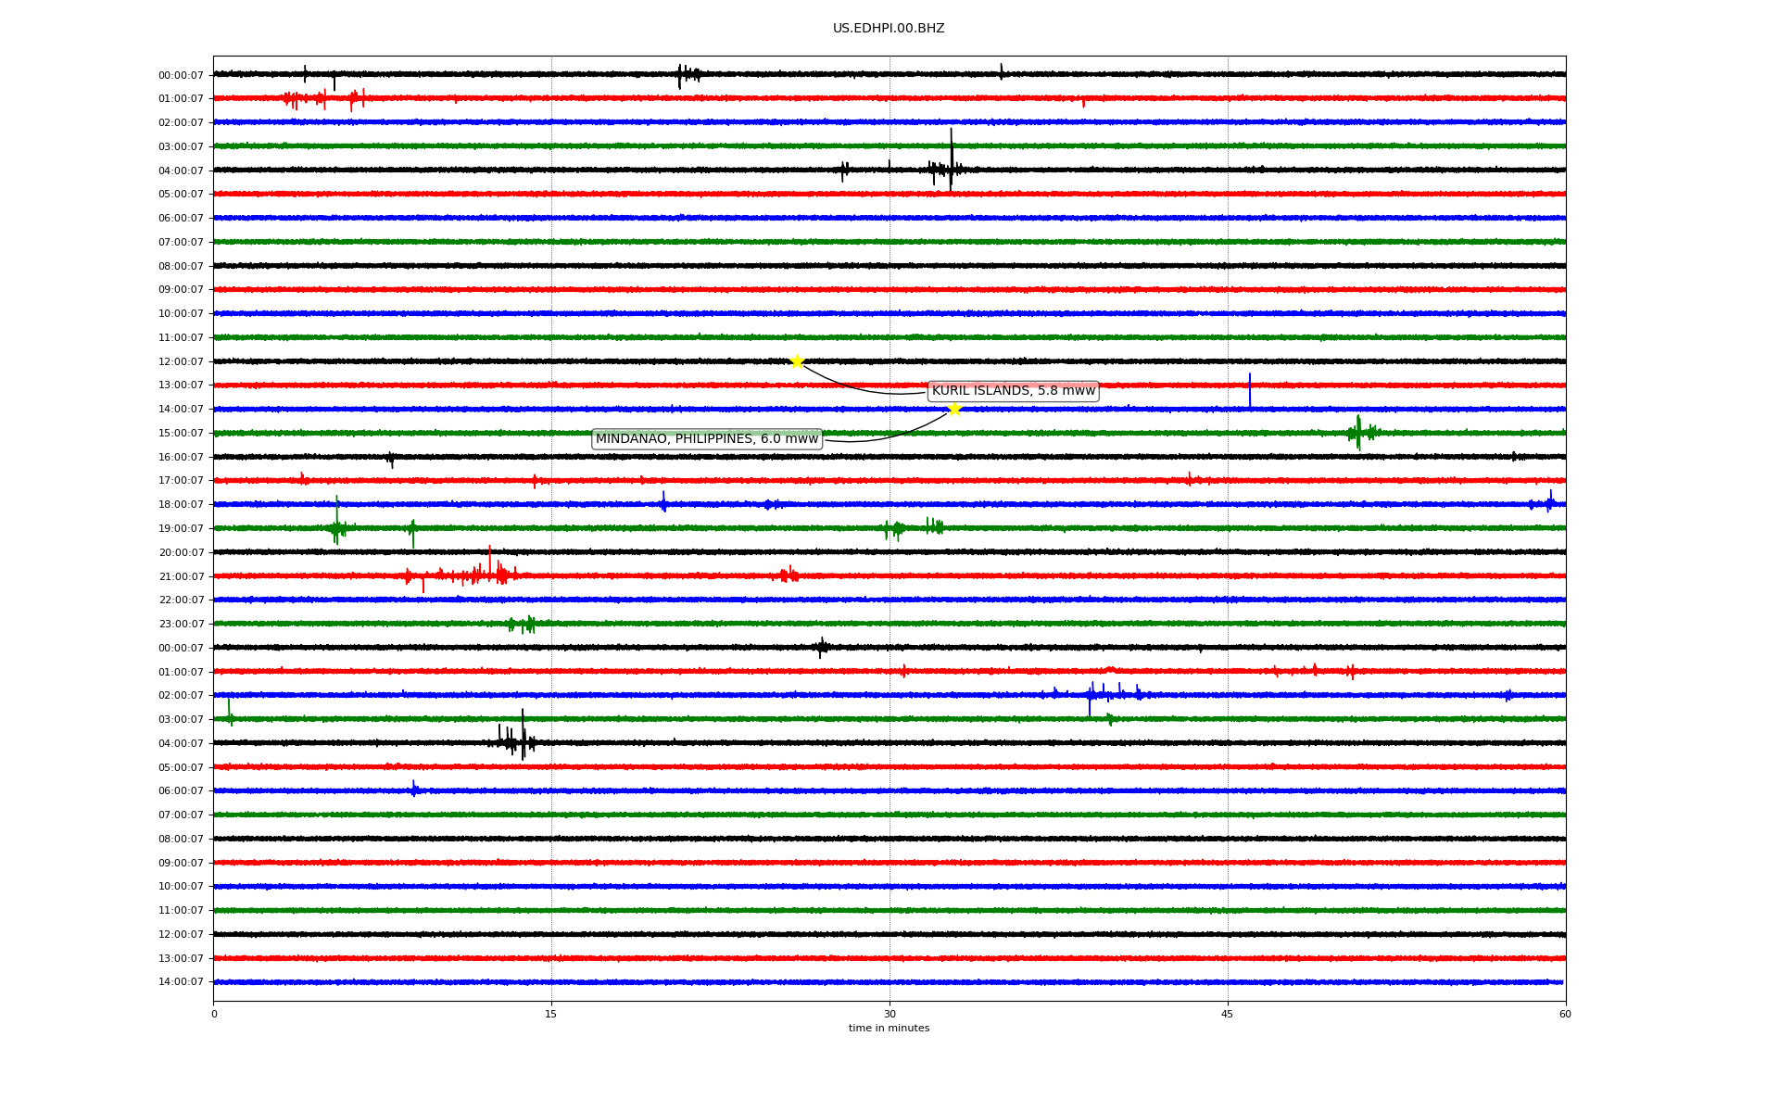Click the Mindanao yellow star marker
Viewport: 1779px width, 1112px height.
[954, 409]
